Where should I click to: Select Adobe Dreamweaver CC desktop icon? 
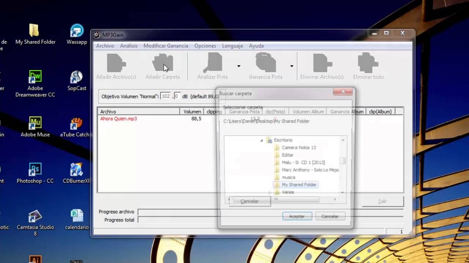click(35, 84)
